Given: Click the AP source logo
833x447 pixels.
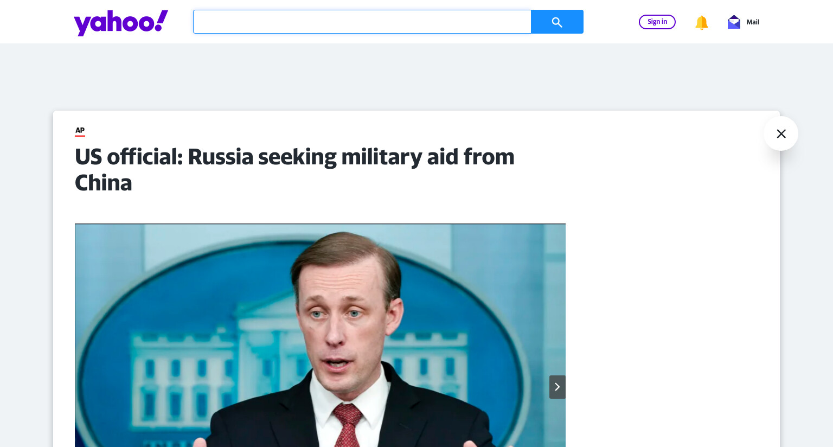Looking at the screenshot, I should point(80,131).
